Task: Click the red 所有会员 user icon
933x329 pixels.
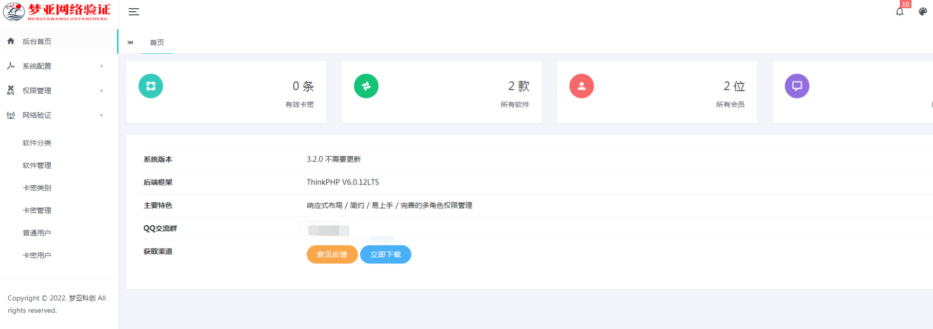Action: point(582,86)
